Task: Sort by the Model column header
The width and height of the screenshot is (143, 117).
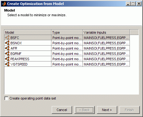Action: point(28,32)
